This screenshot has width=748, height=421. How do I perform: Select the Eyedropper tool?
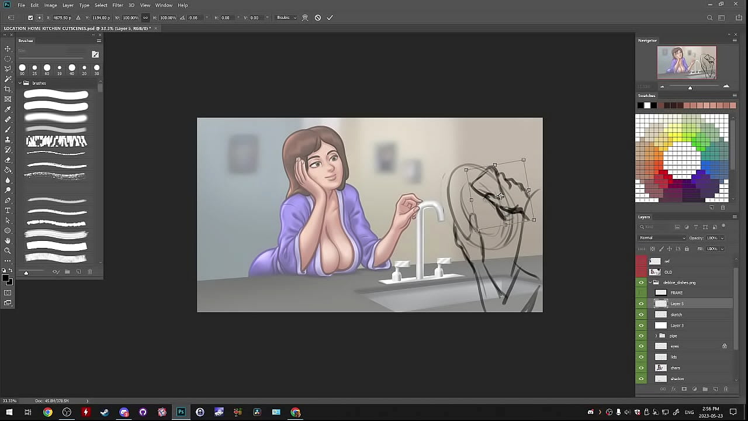pos(8,109)
